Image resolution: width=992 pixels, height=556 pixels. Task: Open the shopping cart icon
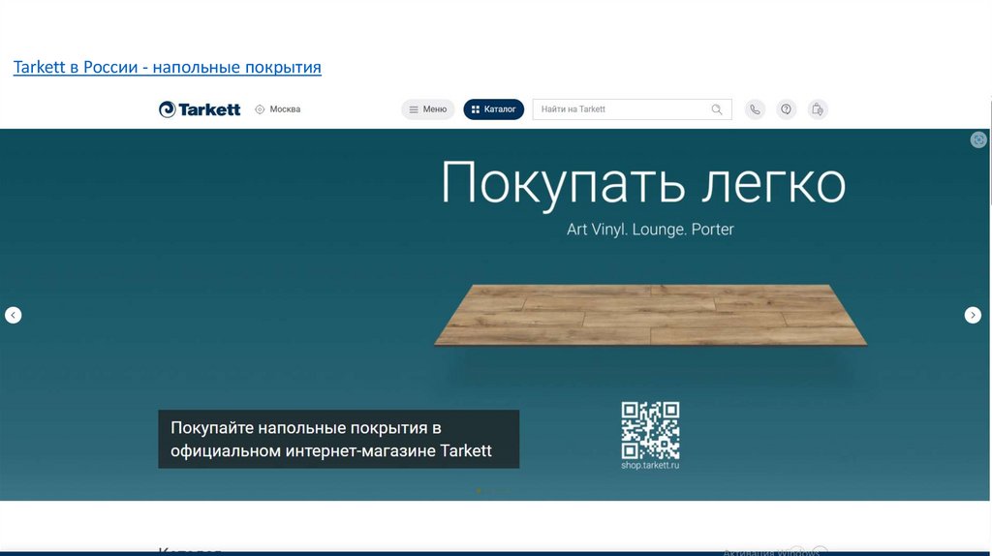click(818, 109)
